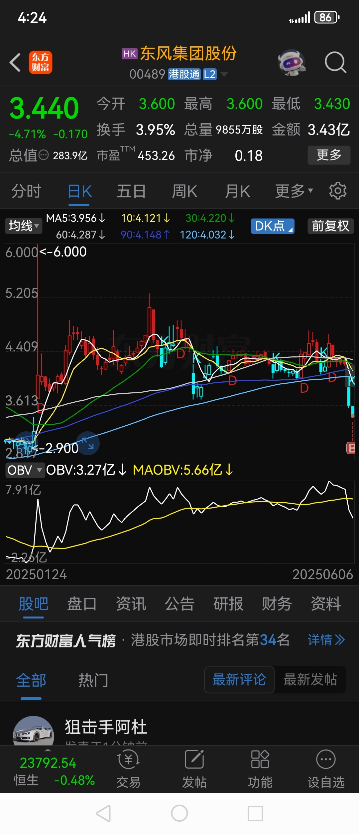Toggle 前复权 adjustment mode
The width and height of the screenshot is (359, 834).
(x=330, y=226)
